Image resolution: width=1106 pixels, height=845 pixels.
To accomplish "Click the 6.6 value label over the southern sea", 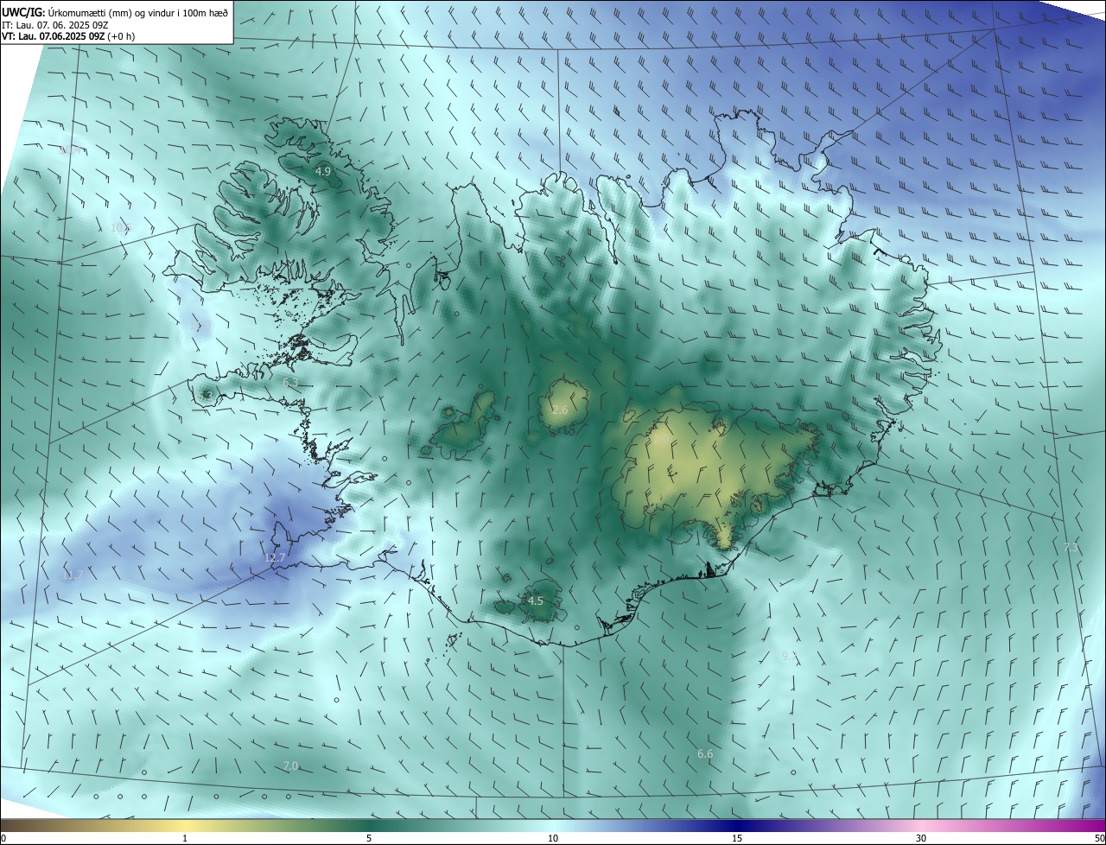I will point(705,754).
